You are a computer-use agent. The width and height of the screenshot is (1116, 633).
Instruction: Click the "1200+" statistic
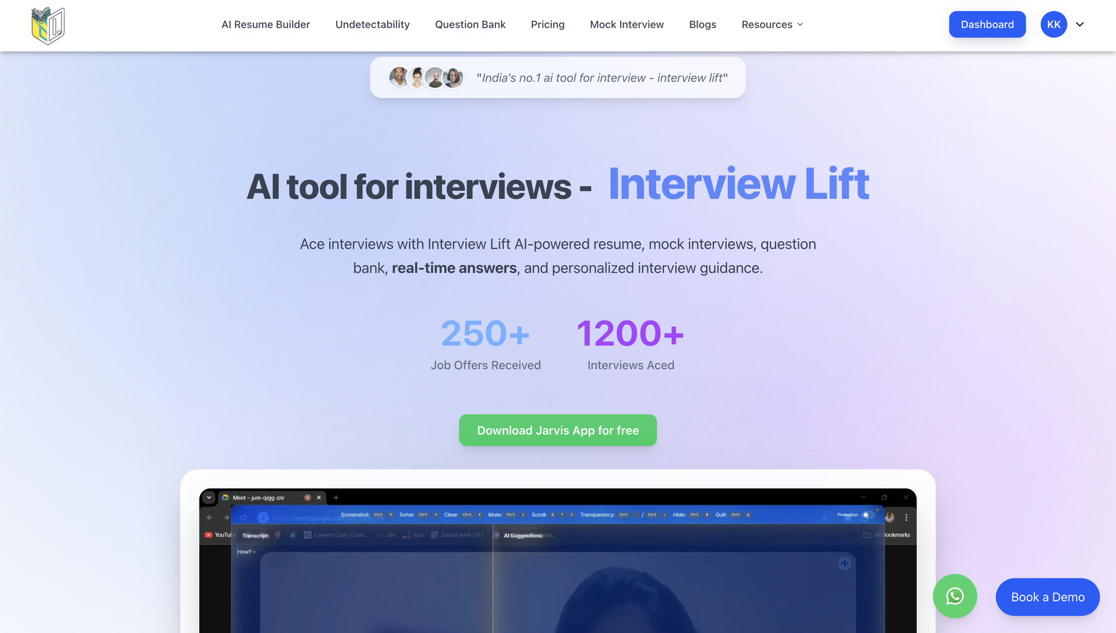(x=630, y=333)
